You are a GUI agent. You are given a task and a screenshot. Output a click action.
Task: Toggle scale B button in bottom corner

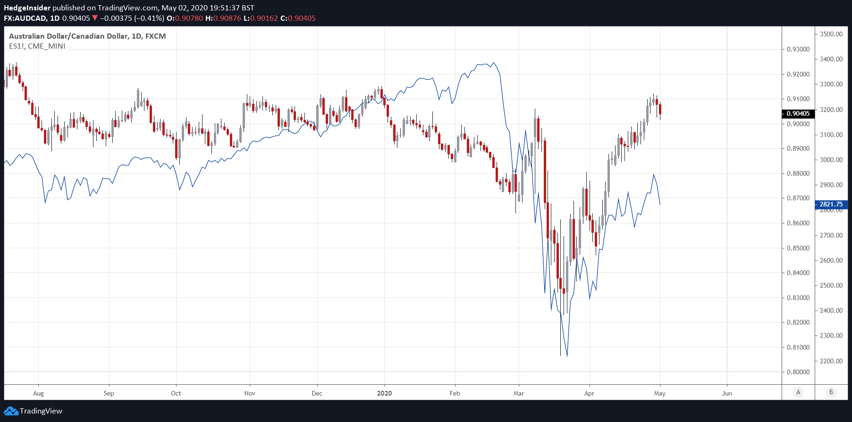click(831, 392)
